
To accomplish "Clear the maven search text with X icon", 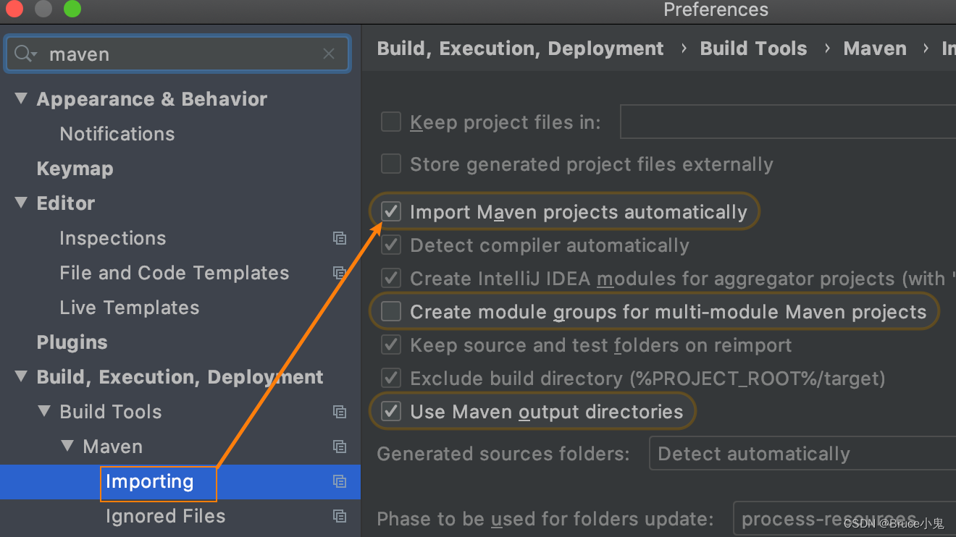I will (329, 54).
